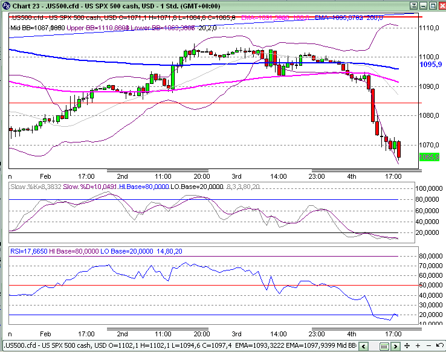Click the roll-up window button in title bar
Viewport: 446px width, 352px height.
pos(414,5)
